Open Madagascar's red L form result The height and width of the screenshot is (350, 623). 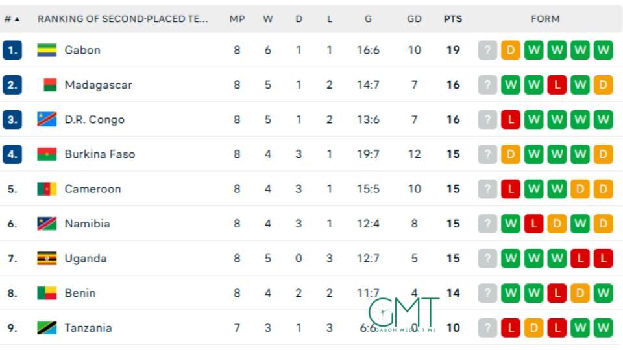point(557,85)
